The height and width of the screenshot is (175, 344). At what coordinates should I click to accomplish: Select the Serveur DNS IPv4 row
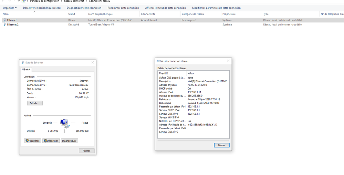[x=193, y=114]
